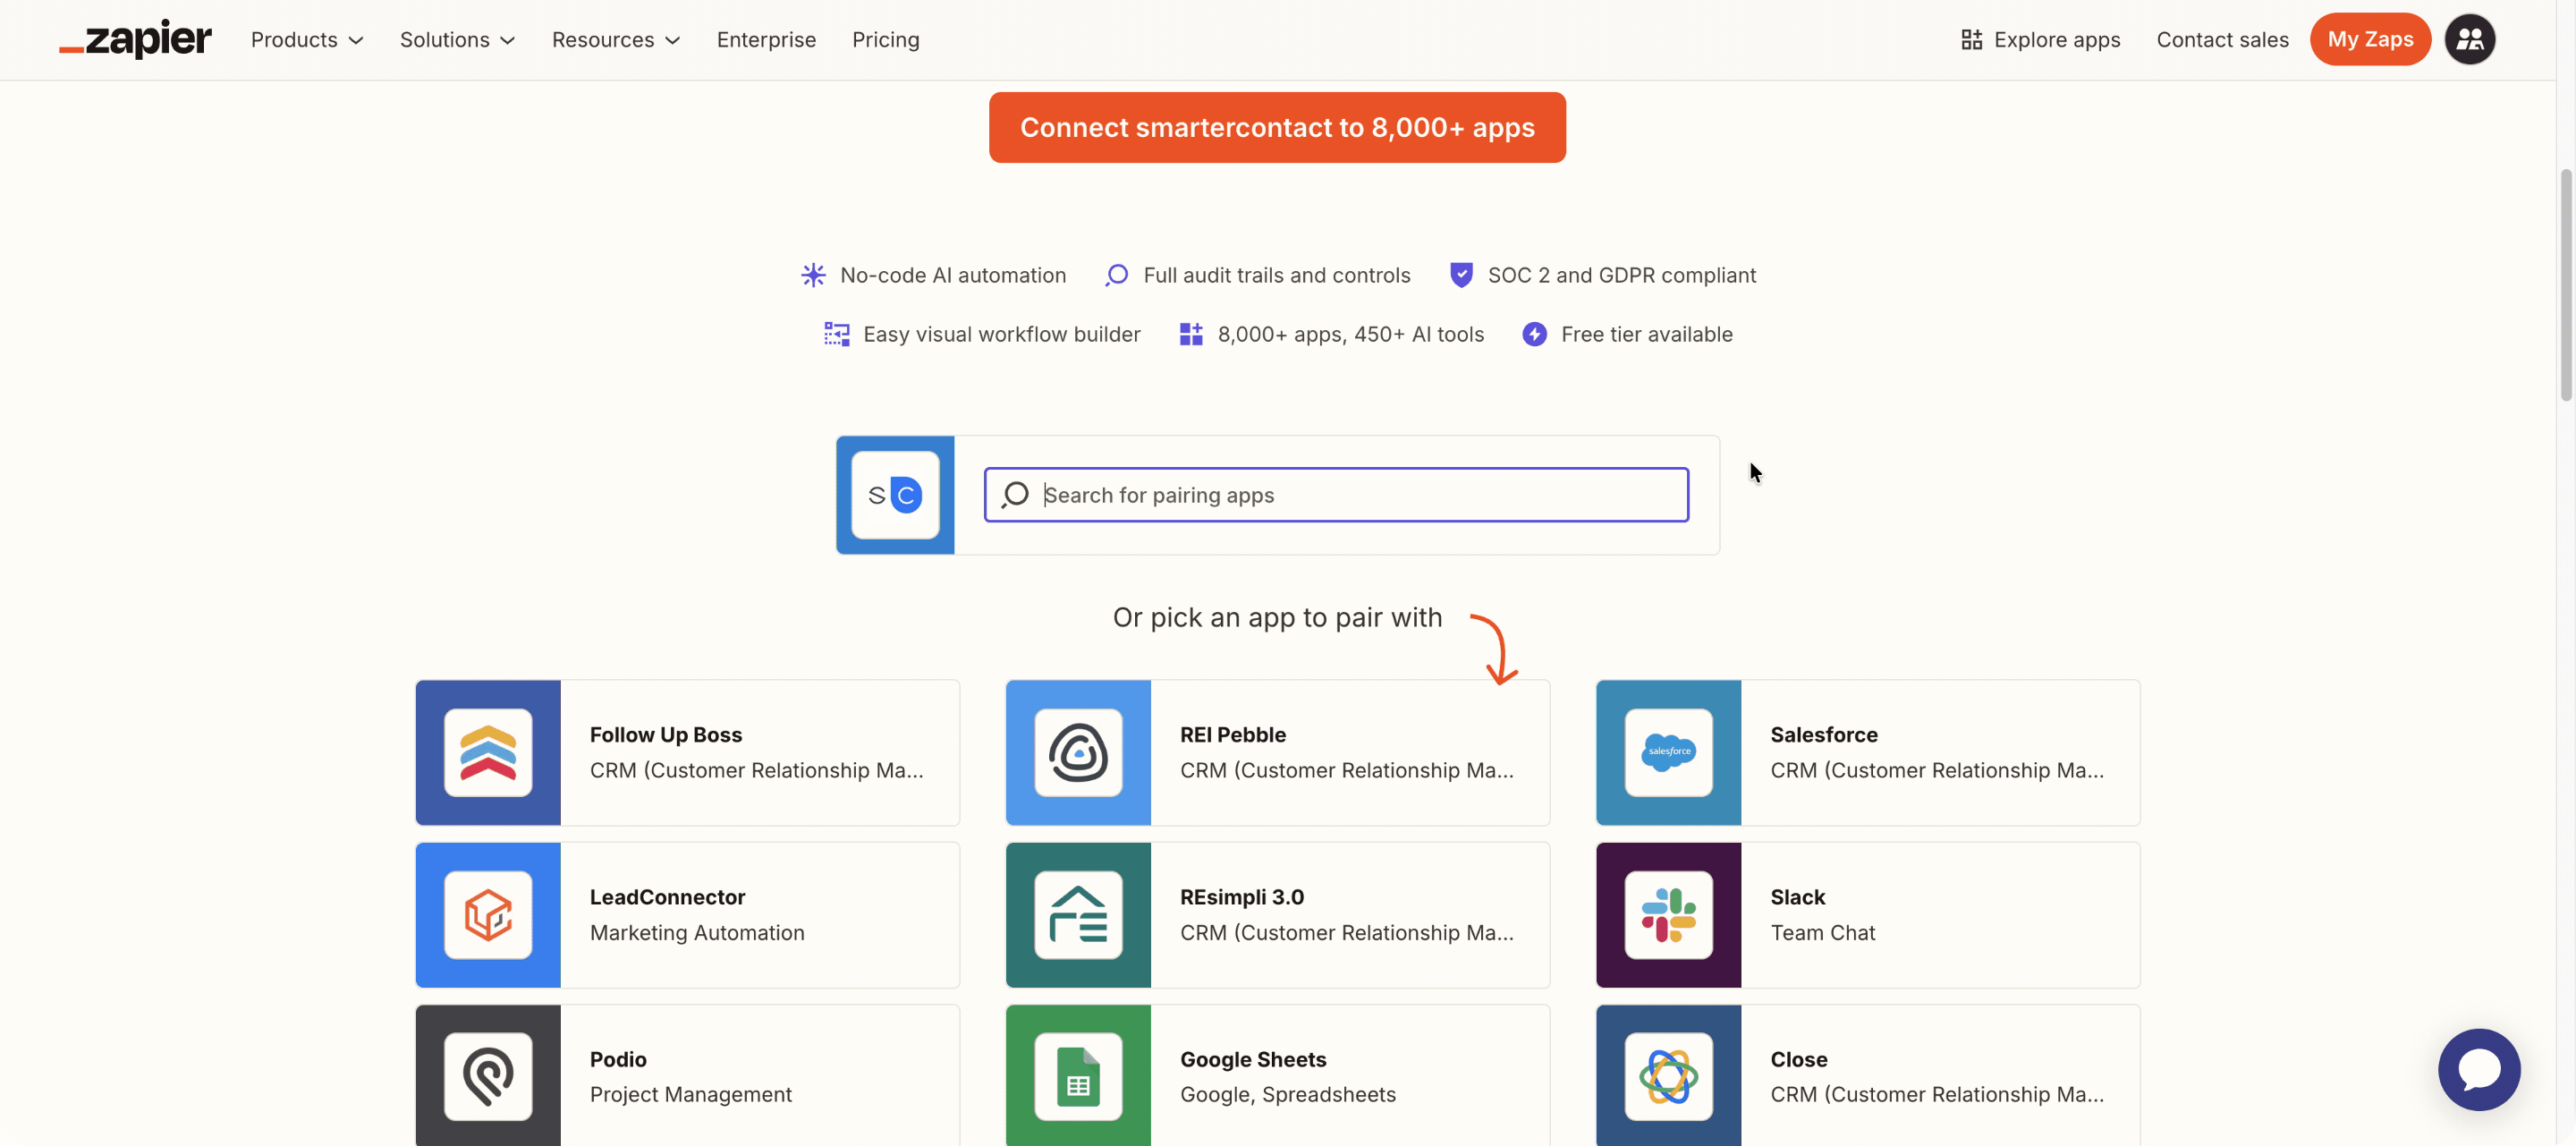This screenshot has height=1146, width=2576.
Task: Select the Google Sheets app icon
Action: 1077,1076
